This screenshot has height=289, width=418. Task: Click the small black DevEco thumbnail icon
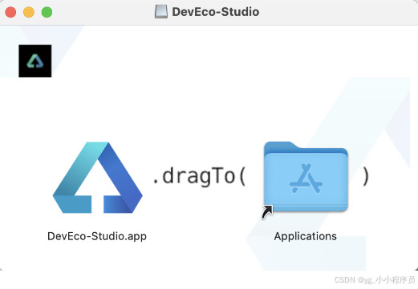[x=35, y=61]
